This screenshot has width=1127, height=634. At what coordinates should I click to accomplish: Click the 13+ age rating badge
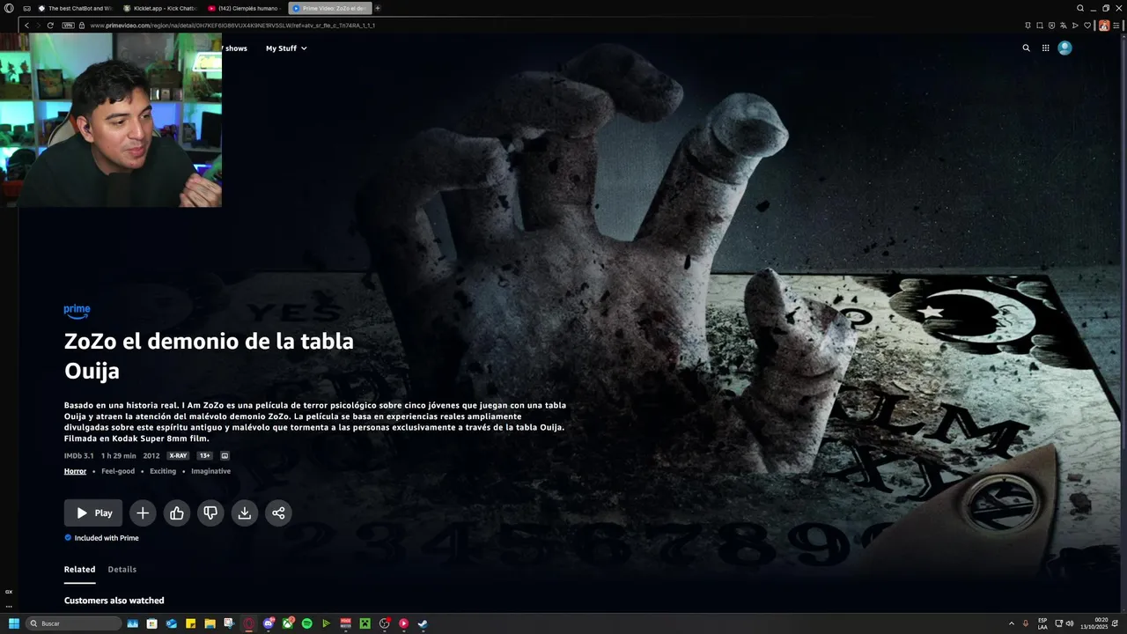click(204, 455)
